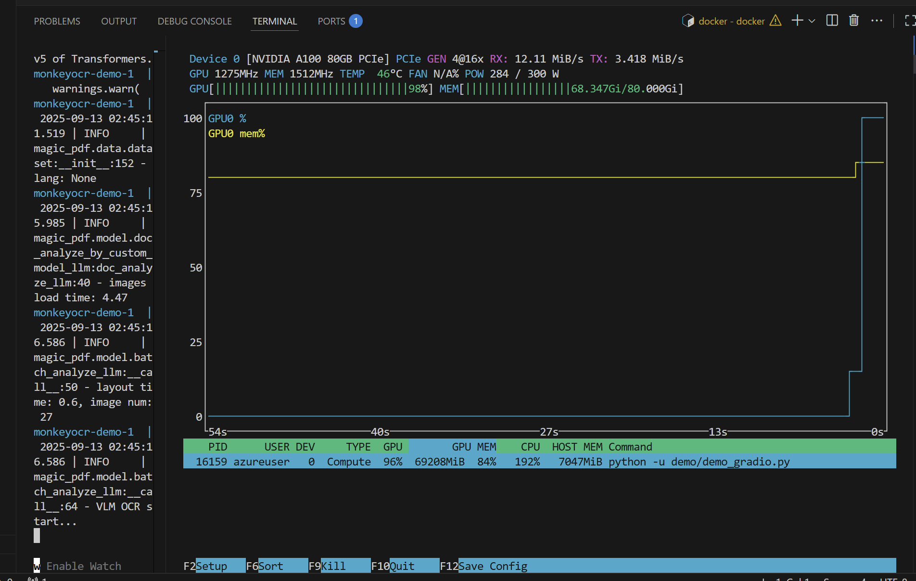
Task: Maximize the panel size with the corner icon
Action: (909, 21)
